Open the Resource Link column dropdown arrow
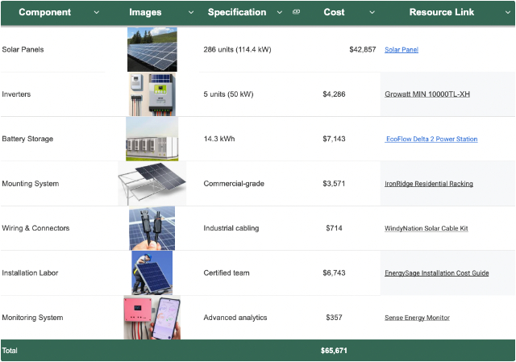 507,13
